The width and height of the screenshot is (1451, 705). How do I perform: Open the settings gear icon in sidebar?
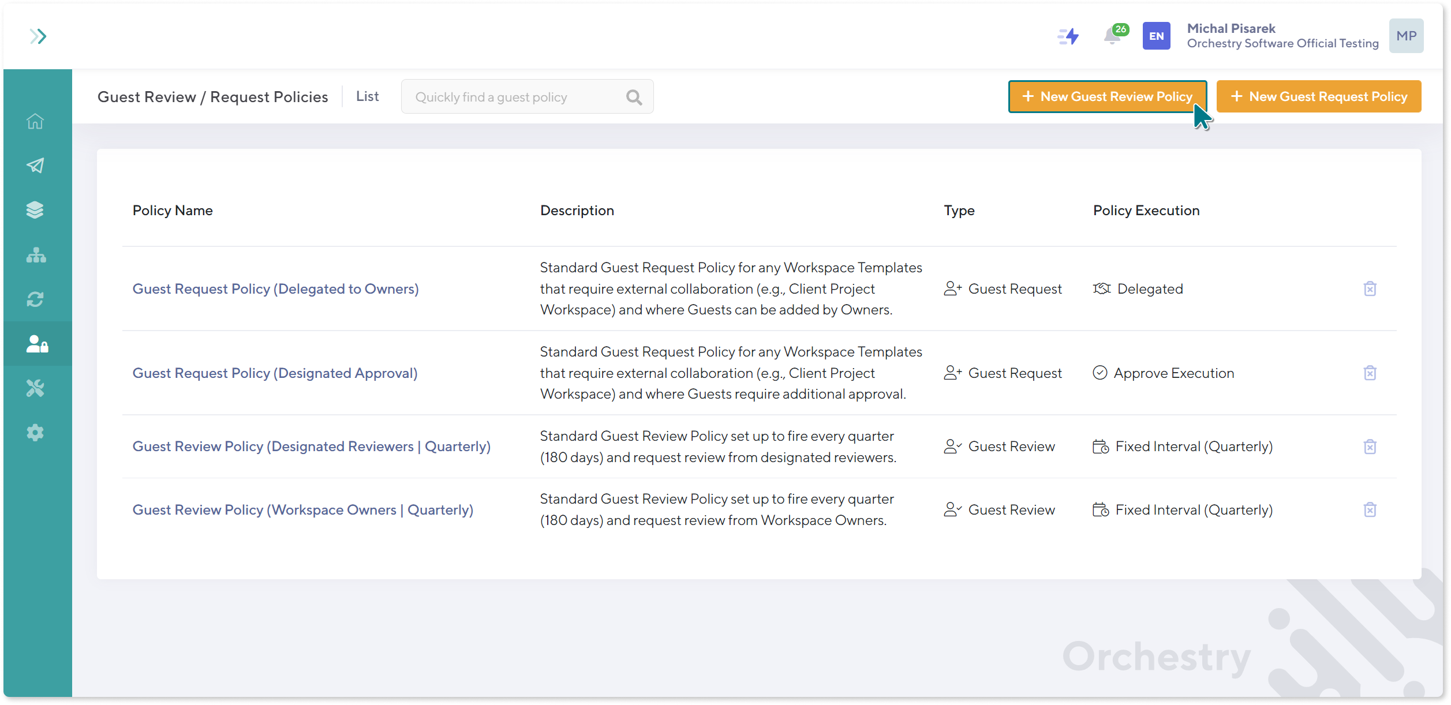pyautogui.click(x=36, y=432)
